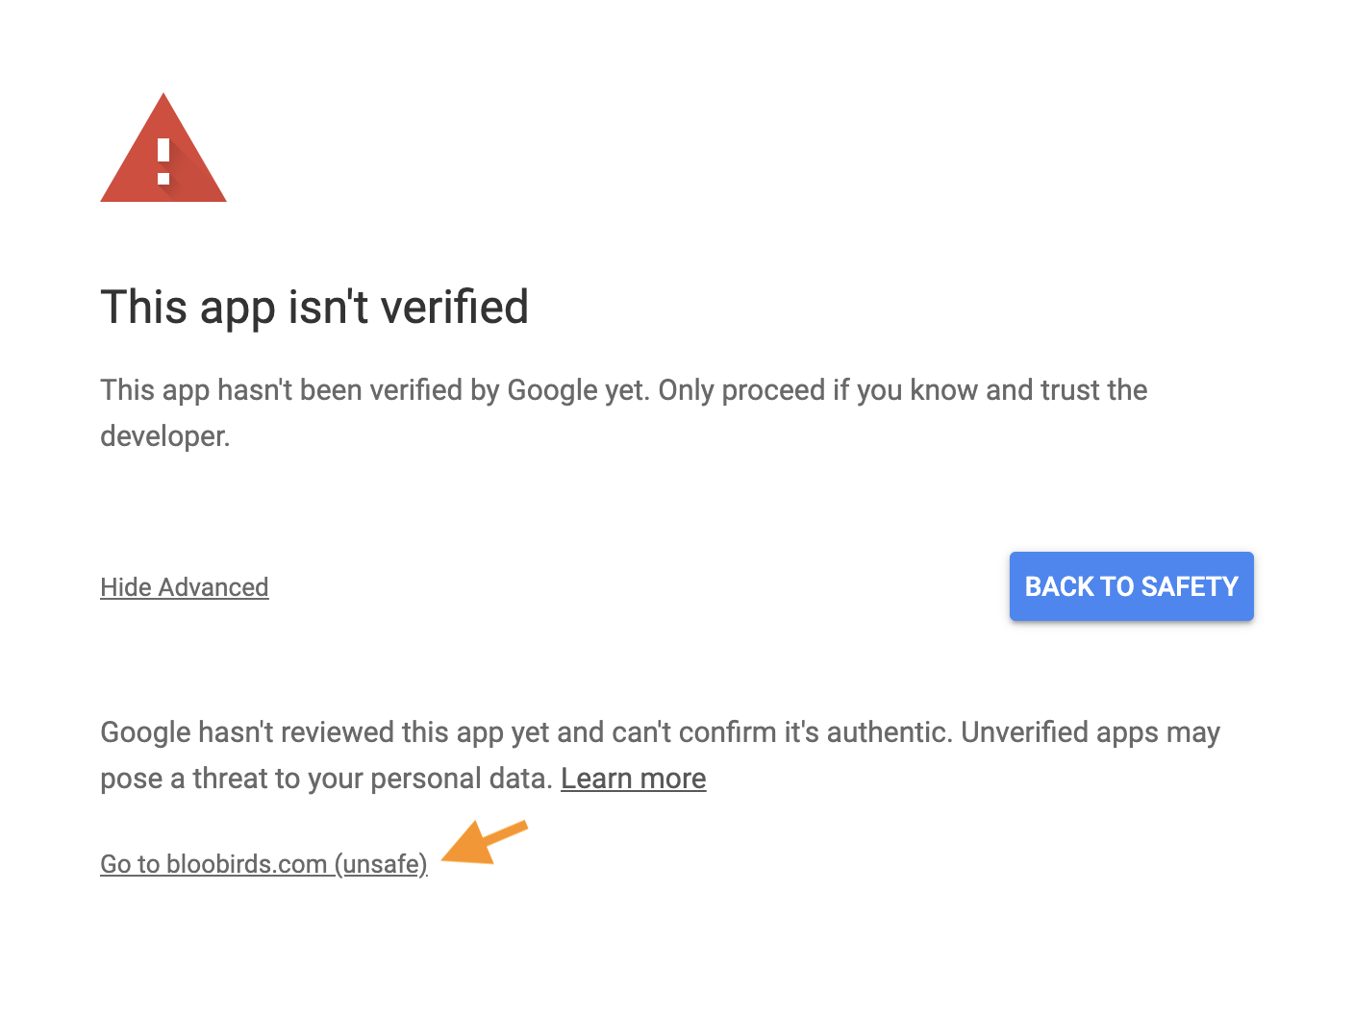Click the "(unsafe)" part of the bloobirds link
The image size is (1354, 1015).
pyautogui.click(x=381, y=864)
